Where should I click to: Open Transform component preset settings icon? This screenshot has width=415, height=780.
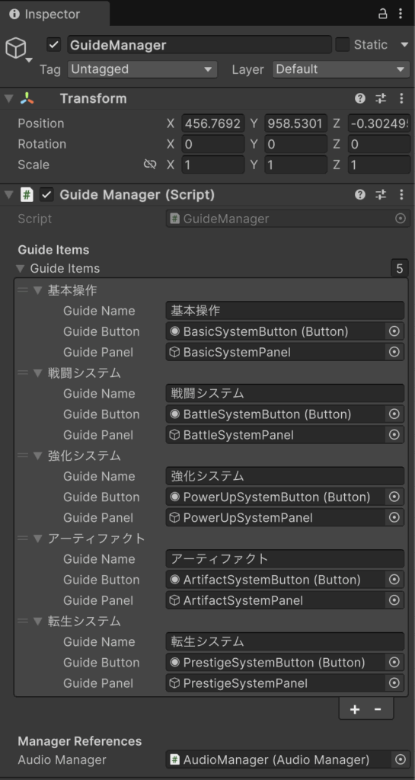click(x=381, y=98)
